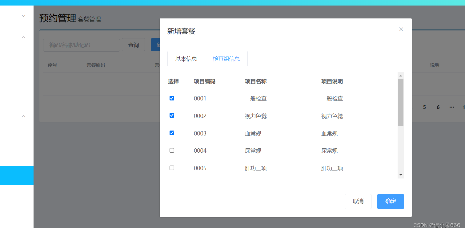Switch to the 检查组信息 tab
Viewport: 465px width, 231px height.
(226, 58)
